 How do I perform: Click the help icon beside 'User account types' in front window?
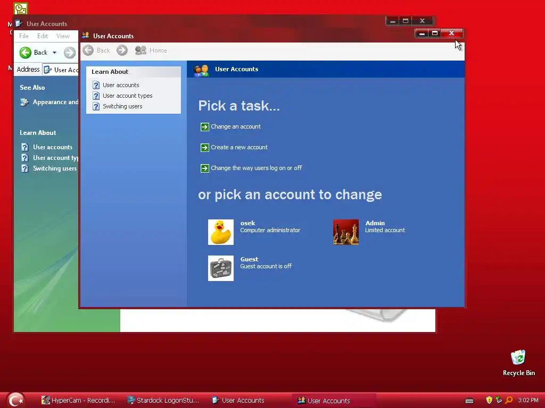[96, 96]
